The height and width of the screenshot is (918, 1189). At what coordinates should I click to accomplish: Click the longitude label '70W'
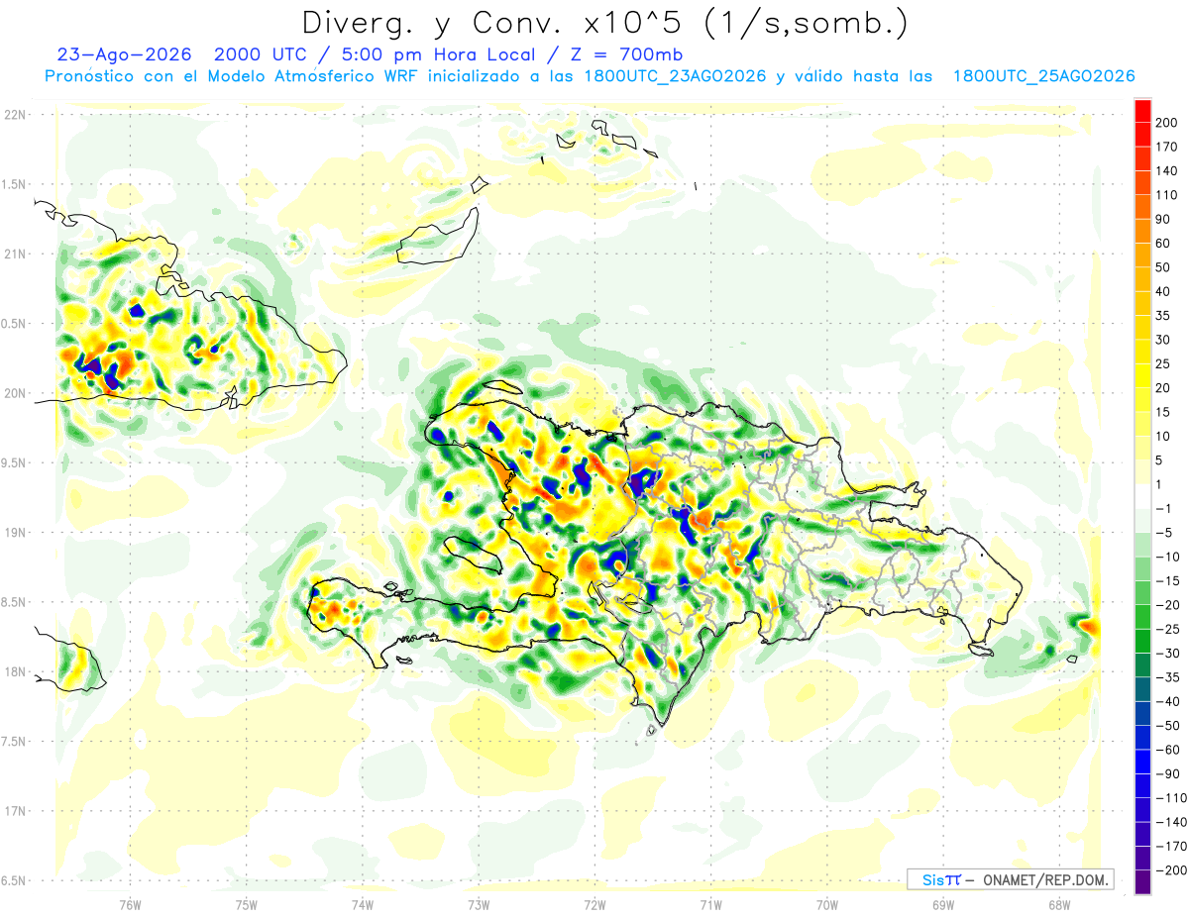[x=826, y=904]
